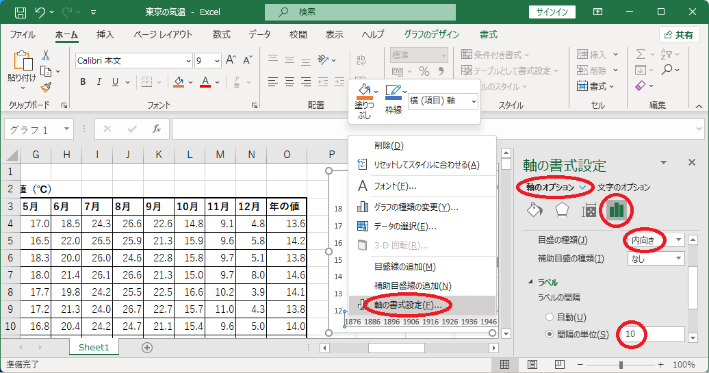The image size is (709, 373).
Task: Click the Sheet1 worksheet tab
Action: pos(94,347)
